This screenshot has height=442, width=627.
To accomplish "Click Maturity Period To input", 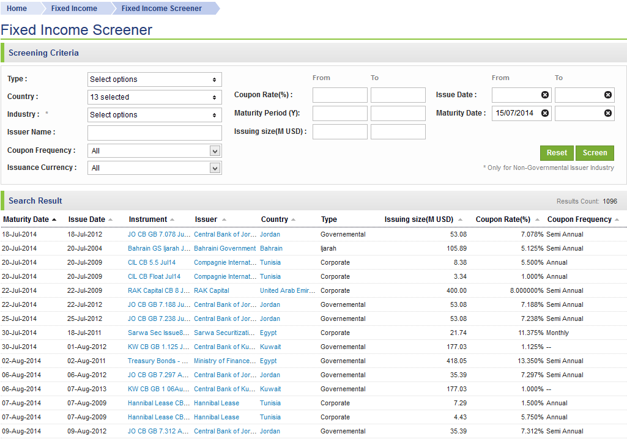I will point(398,114).
